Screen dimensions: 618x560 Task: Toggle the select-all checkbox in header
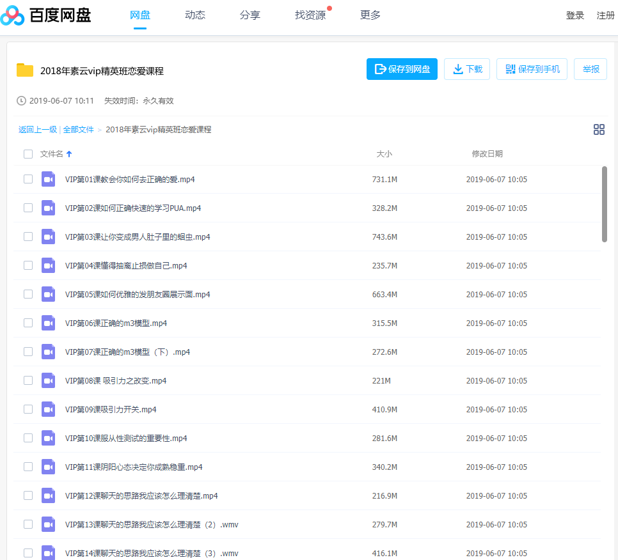(28, 154)
